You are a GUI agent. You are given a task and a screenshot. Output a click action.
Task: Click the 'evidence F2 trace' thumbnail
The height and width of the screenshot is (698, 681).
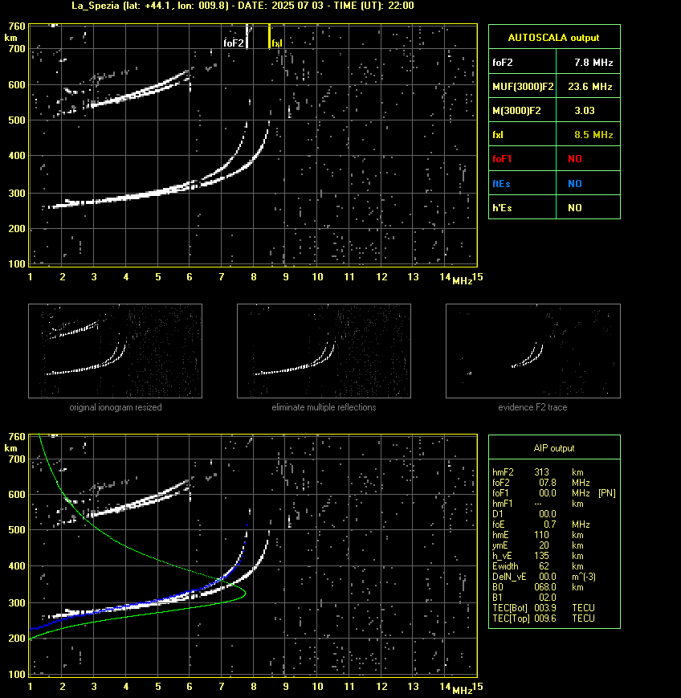(x=533, y=351)
